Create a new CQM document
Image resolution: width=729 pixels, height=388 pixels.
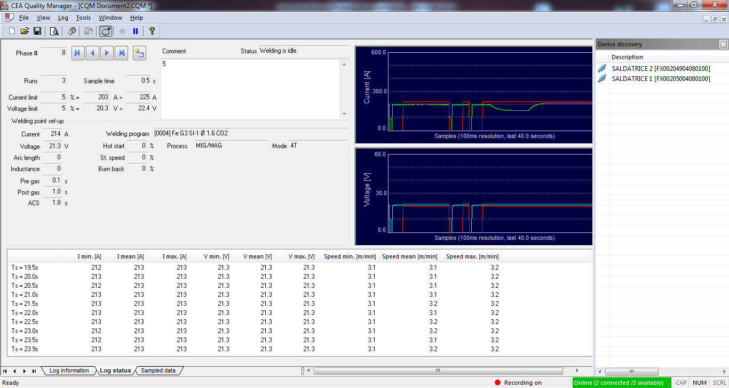click(11, 31)
